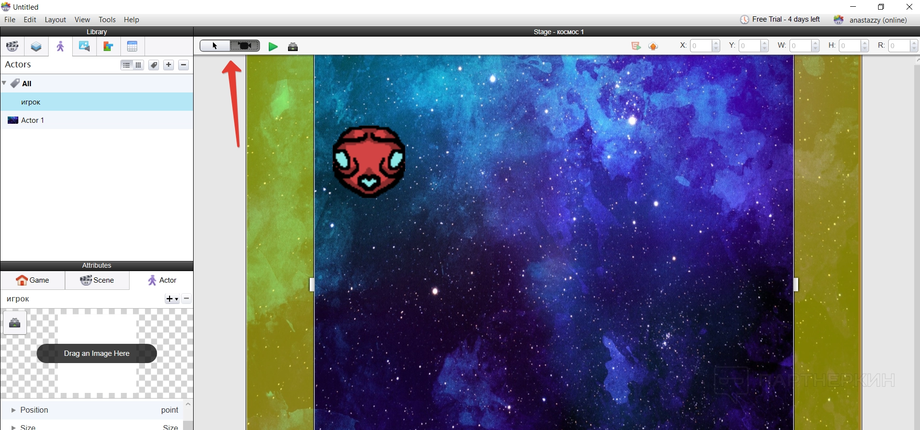Click the Drag an Image Here area
The height and width of the screenshot is (430, 920).
pyautogui.click(x=97, y=353)
